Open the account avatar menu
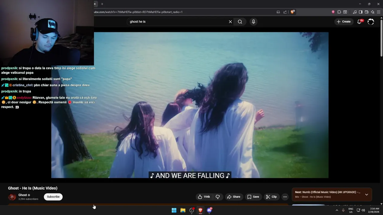This screenshot has height=215, width=383. coord(371,22)
